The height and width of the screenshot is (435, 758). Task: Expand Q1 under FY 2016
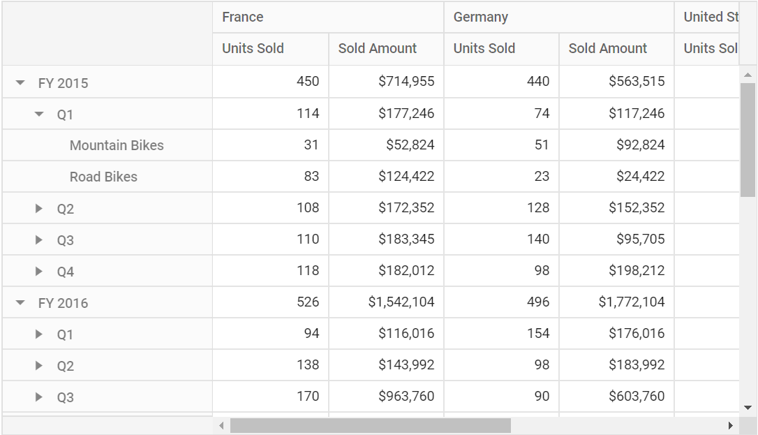(x=39, y=334)
